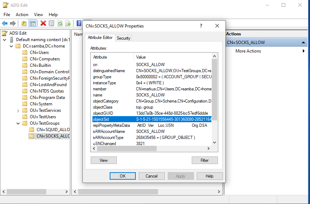Select CN=SOCKS_ALLOW in the tree

pyautogui.click(x=53, y=136)
